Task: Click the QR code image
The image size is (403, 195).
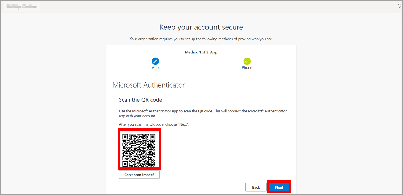Action: pos(139,150)
